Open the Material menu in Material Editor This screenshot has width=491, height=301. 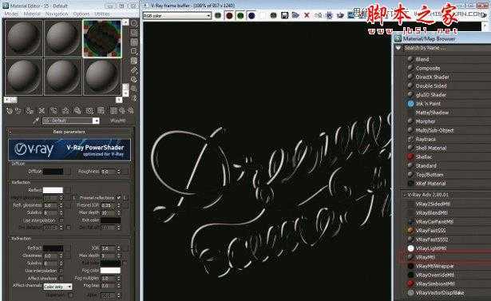[x=32, y=14]
